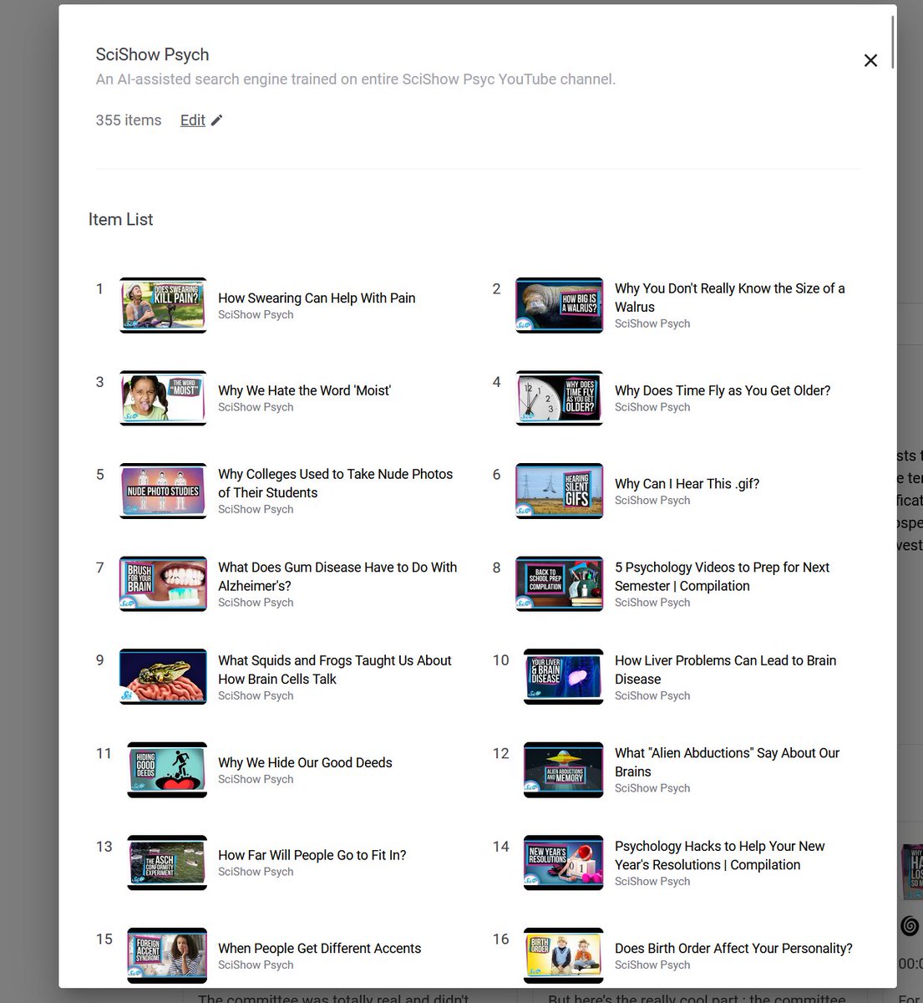Select title 'What Does Gum Disease Have to Do With Alzheimer's?'

pos(337,576)
